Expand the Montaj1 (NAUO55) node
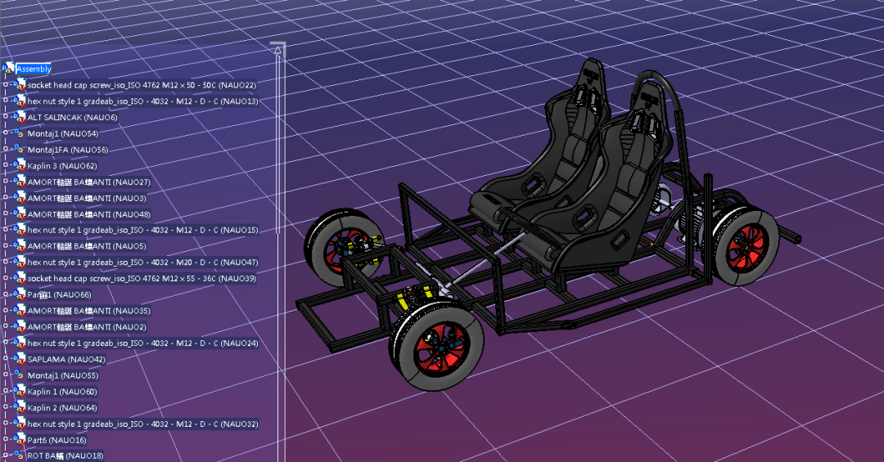 point(6,375)
